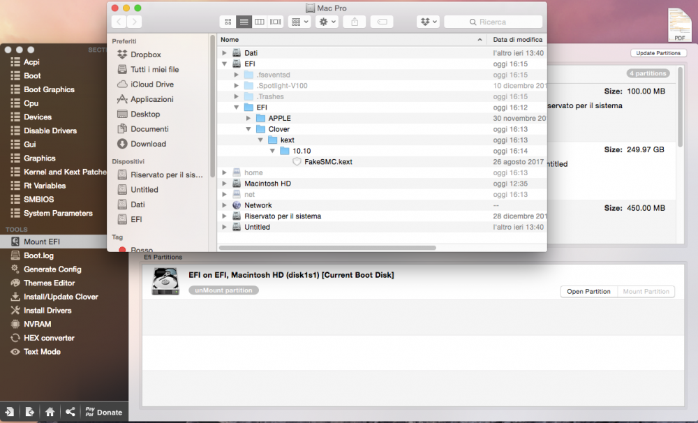Open Install Drivers tools icon

tap(15, 311)
